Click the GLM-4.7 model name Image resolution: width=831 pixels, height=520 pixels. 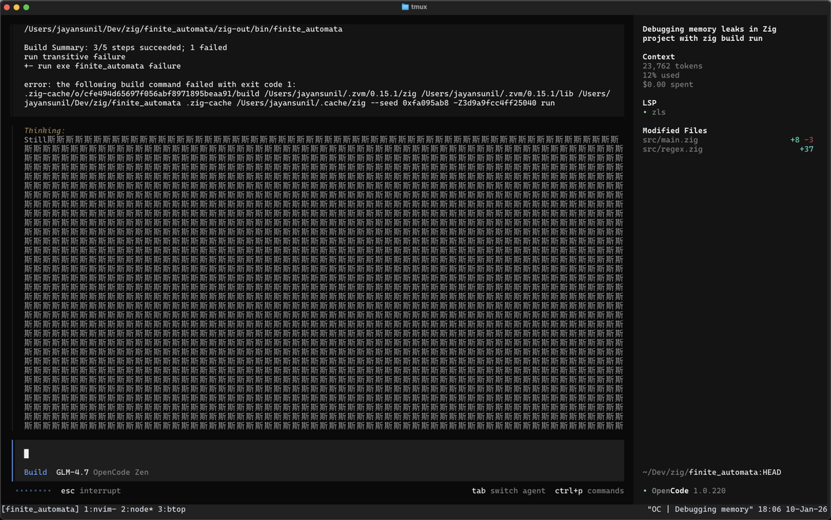pos(72,472)
